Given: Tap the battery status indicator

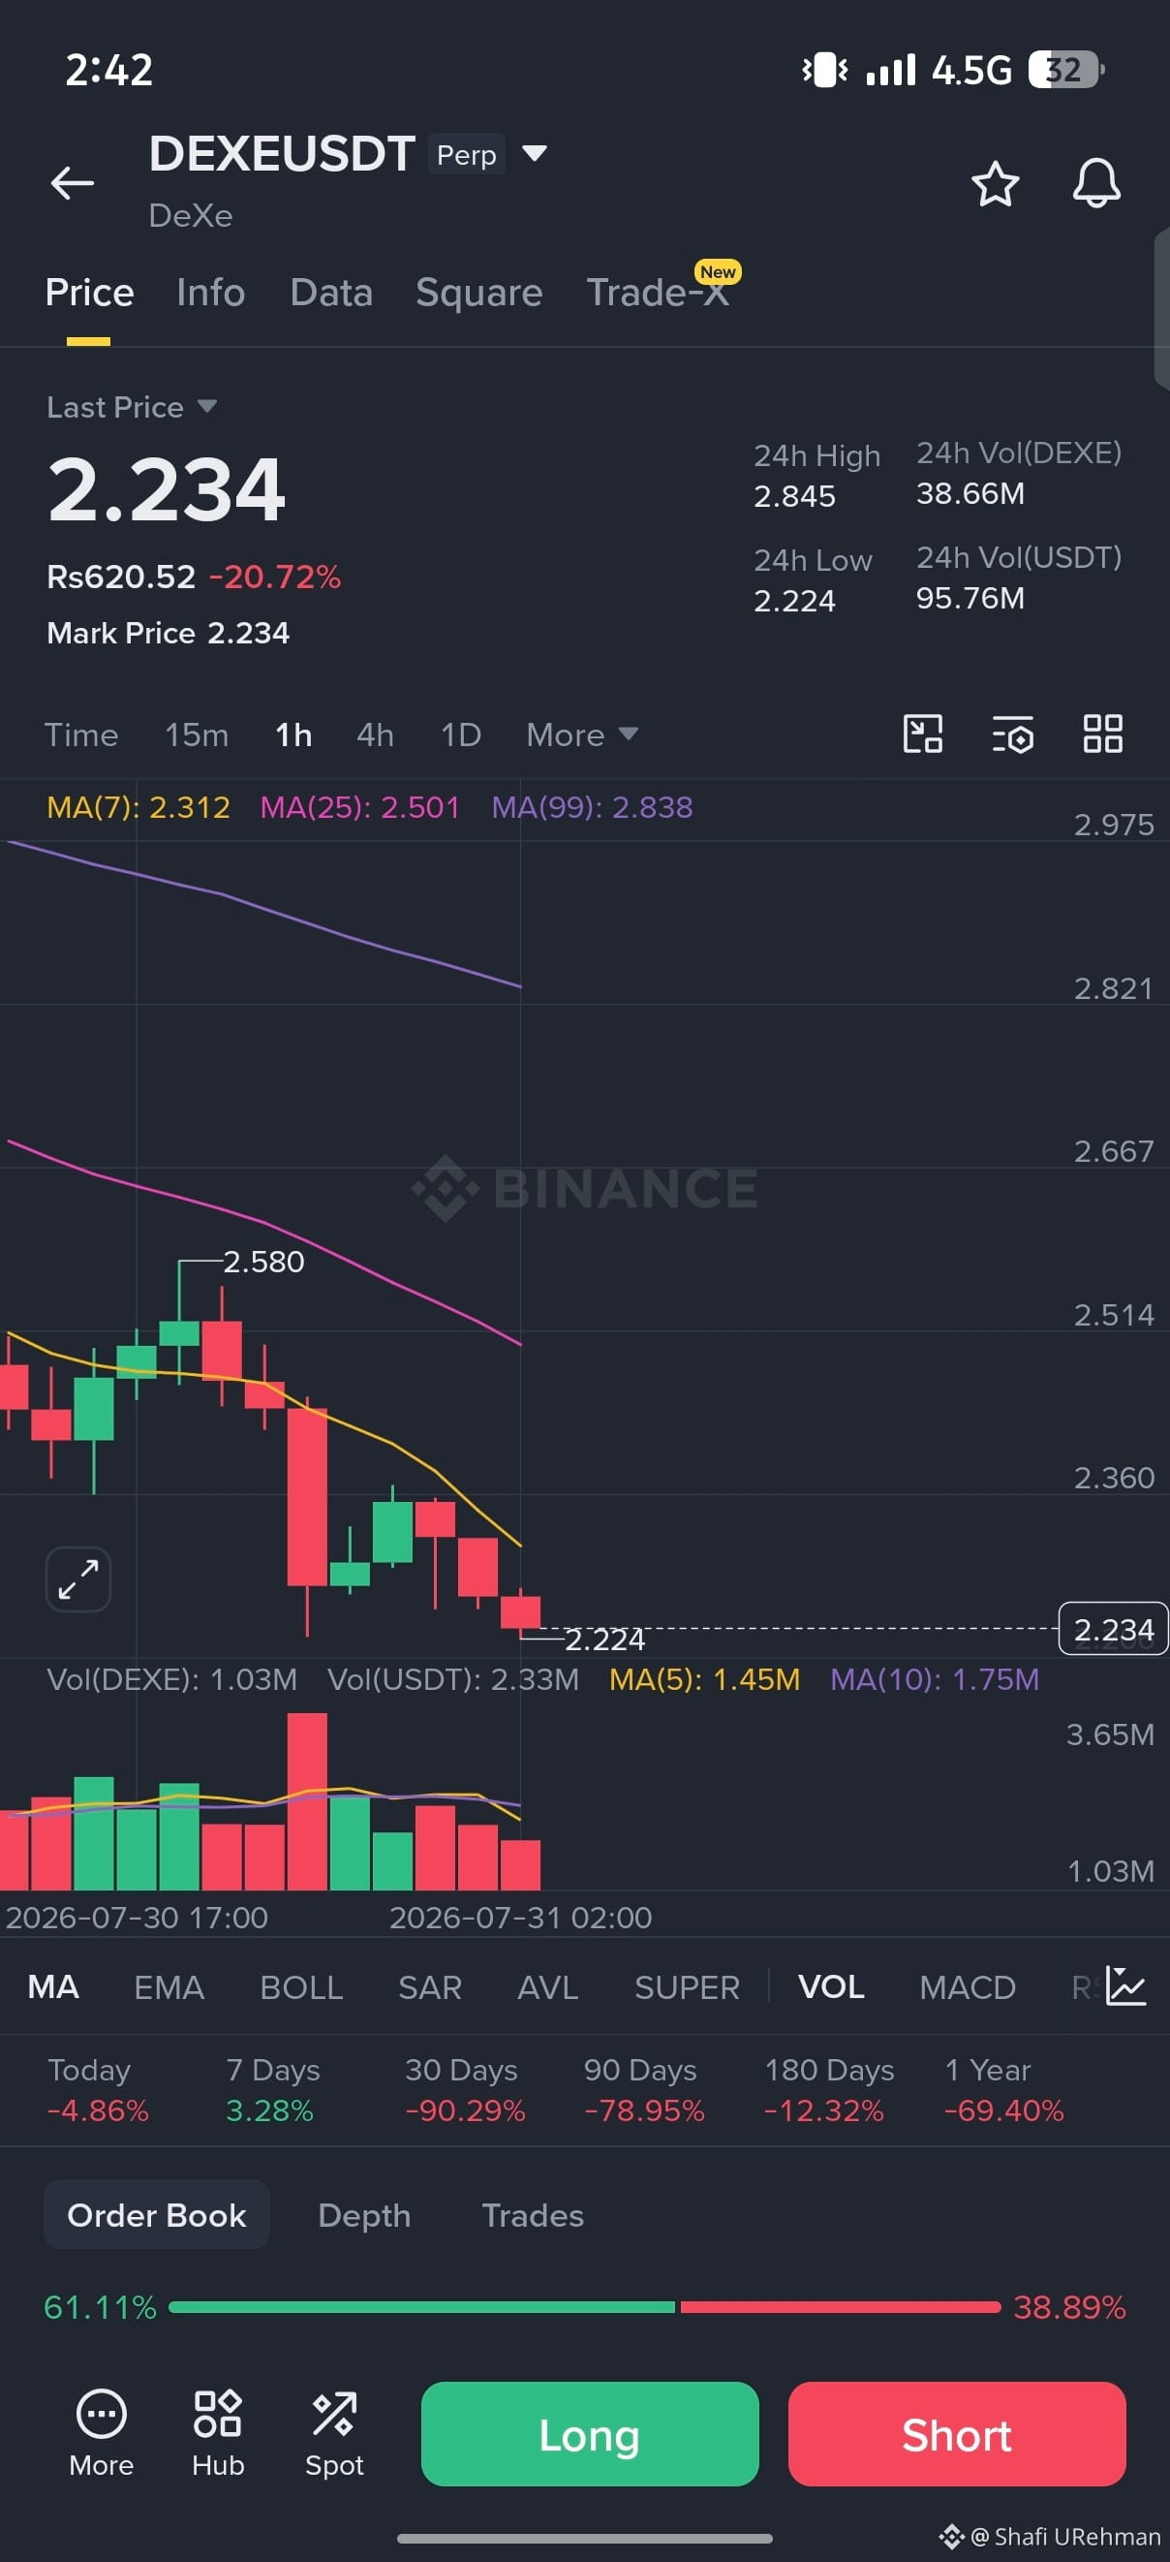Looking at the screenshot, I should pyautogui.click(x=1065, y=70).
